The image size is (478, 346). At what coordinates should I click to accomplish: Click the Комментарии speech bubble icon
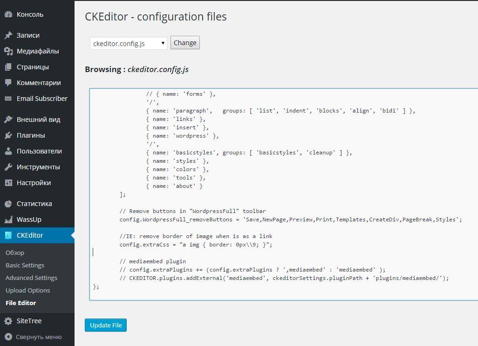point(8,83)
